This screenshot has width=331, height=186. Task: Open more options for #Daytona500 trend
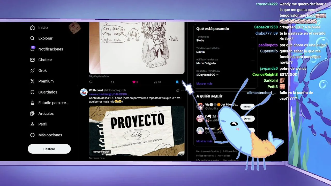pyautogui.click(x=253, y=72)
